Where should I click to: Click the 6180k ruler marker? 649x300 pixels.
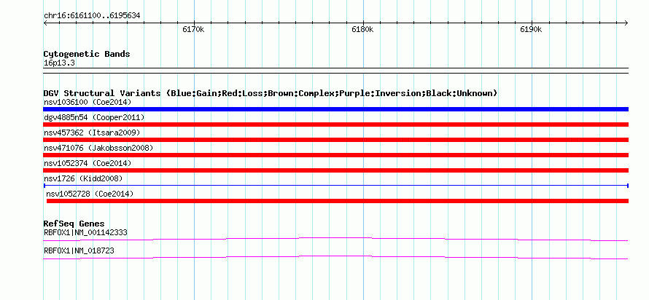click(x=362, y=30)
